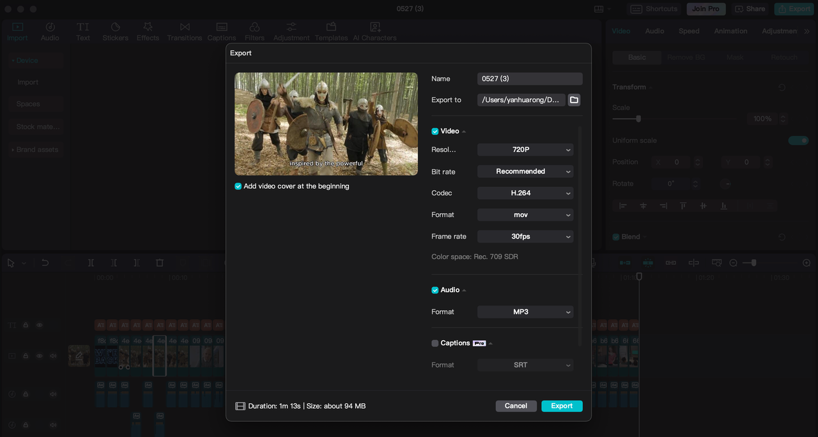Open the audio Format MP3 dropdown
The height and width of the screenshot is (437, 818).
(x=525, y=312)
